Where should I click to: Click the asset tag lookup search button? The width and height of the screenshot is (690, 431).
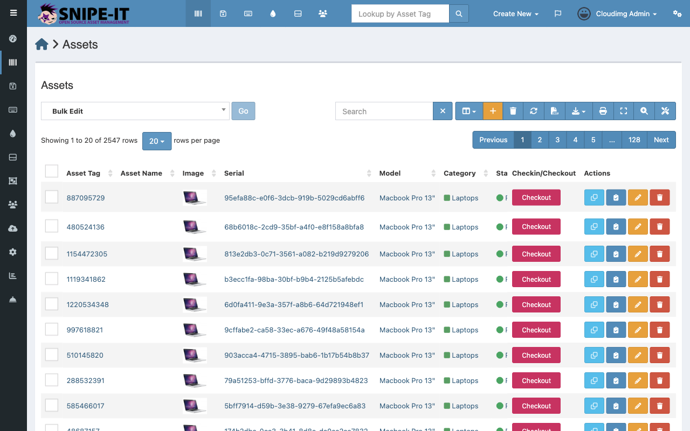click(459, 13)
